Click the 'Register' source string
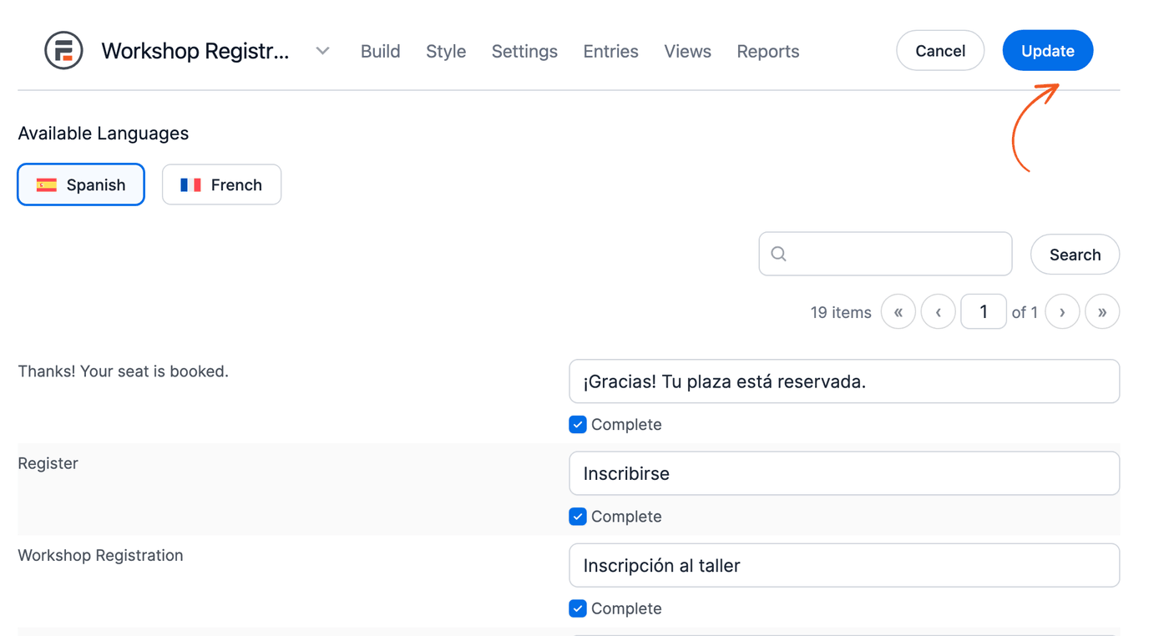This screenshot has height=636, width=1169. click(x=48, y=463)
